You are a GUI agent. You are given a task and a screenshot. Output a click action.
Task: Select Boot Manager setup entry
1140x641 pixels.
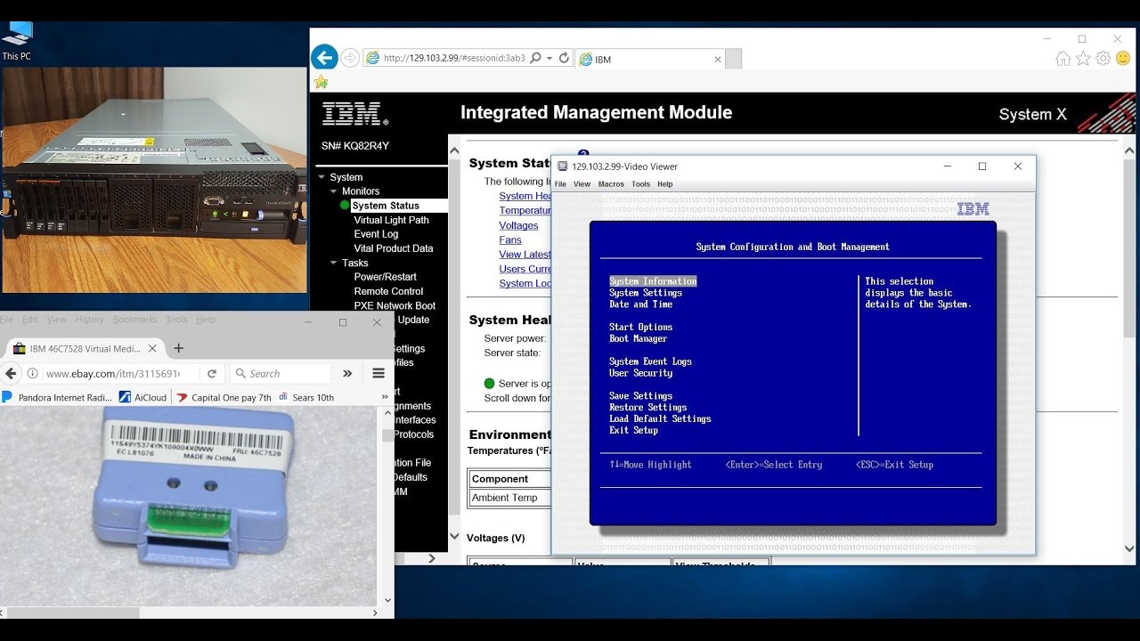pos(638,339)
